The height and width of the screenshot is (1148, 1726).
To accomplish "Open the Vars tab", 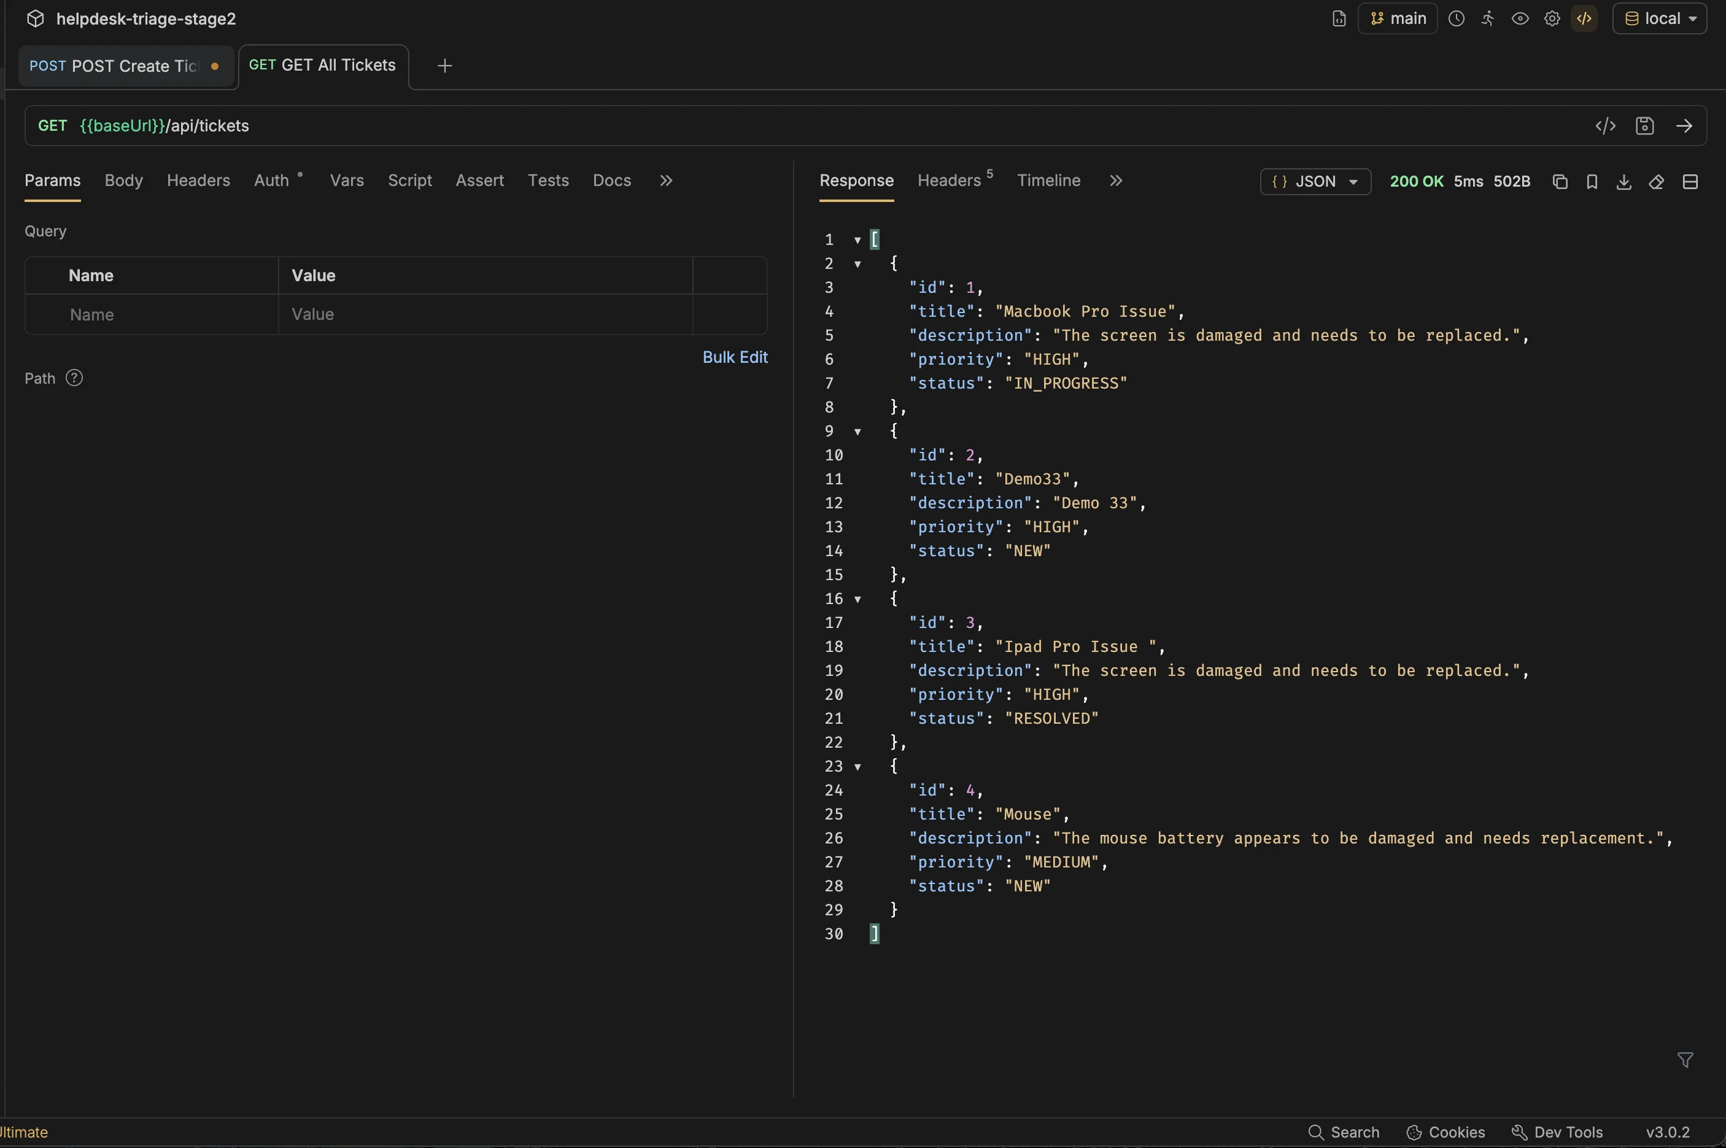I will 347,180.
